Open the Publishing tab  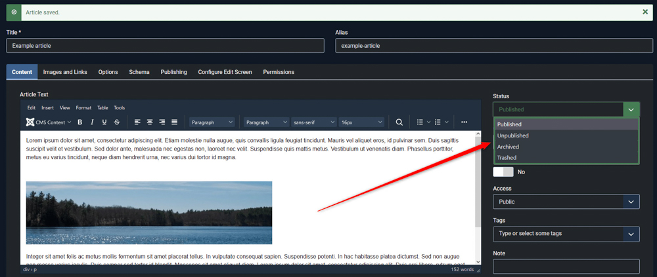173,72
